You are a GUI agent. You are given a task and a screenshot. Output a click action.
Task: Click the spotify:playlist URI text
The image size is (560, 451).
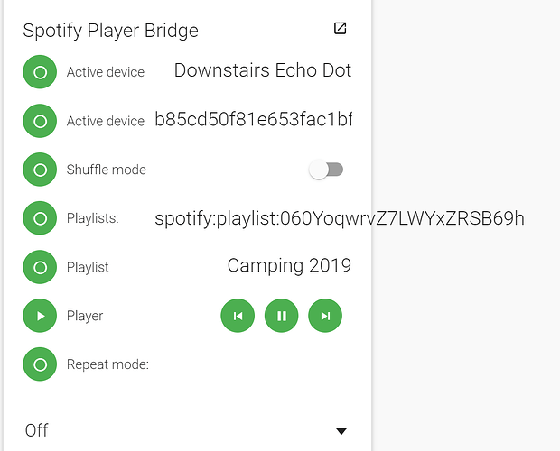coord(340,218)
